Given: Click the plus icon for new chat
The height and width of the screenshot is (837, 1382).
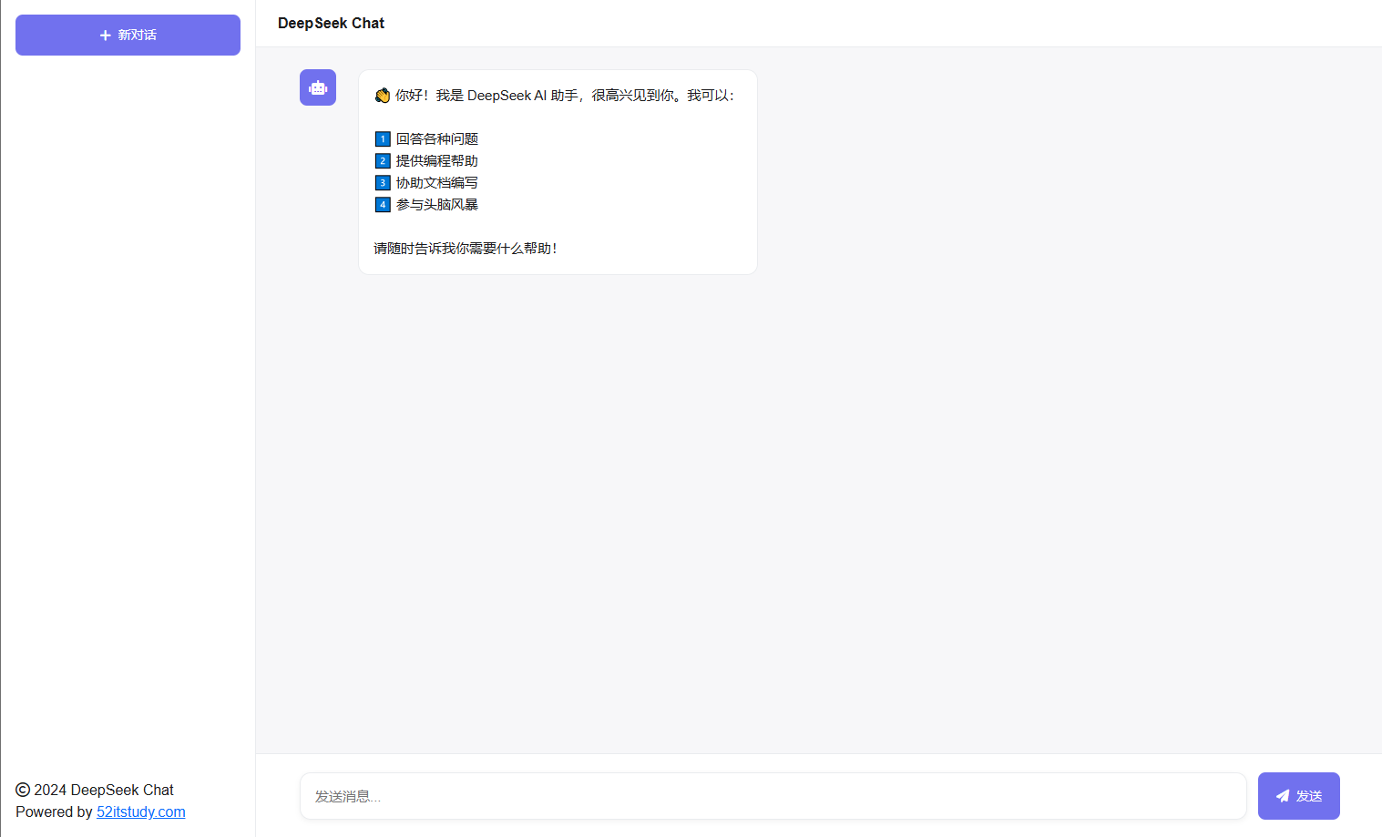Looking at the screenshot, I should coord(106,36).
